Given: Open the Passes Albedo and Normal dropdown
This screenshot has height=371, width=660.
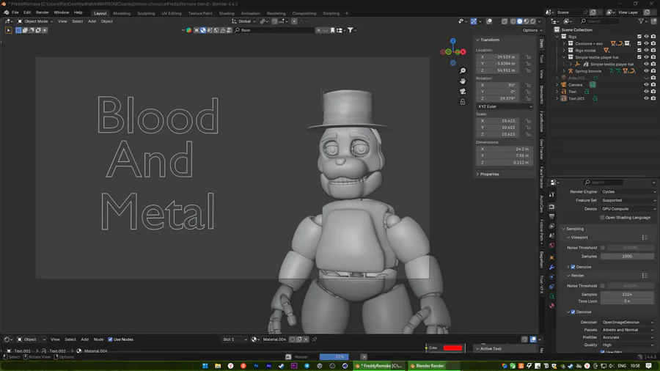Looking at the screenshot, I should click(x=628, y=330).
